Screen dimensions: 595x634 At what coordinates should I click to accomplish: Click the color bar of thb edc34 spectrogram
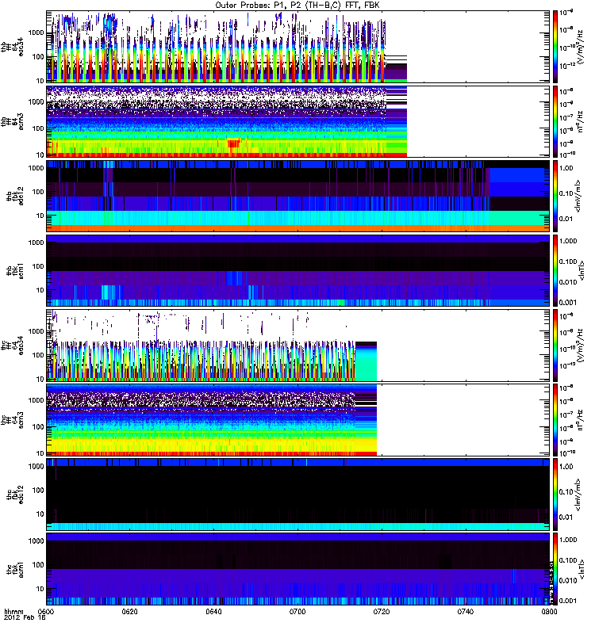pyautogui.click(x=555, y=47)
